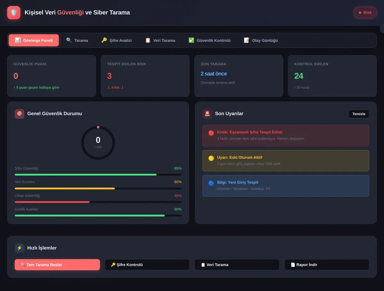
Task: Click the bar chart icon on Gösterge Paneli tab
Action: pos(18,40)
